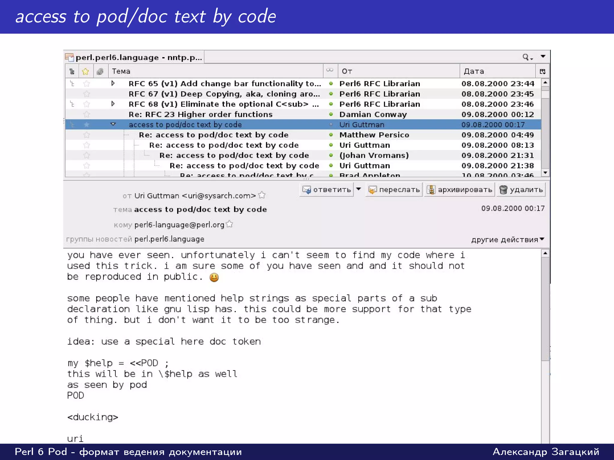Toggle read status dot for RFC 67
This screenshot has width=614, height=460.
point(331,94)
